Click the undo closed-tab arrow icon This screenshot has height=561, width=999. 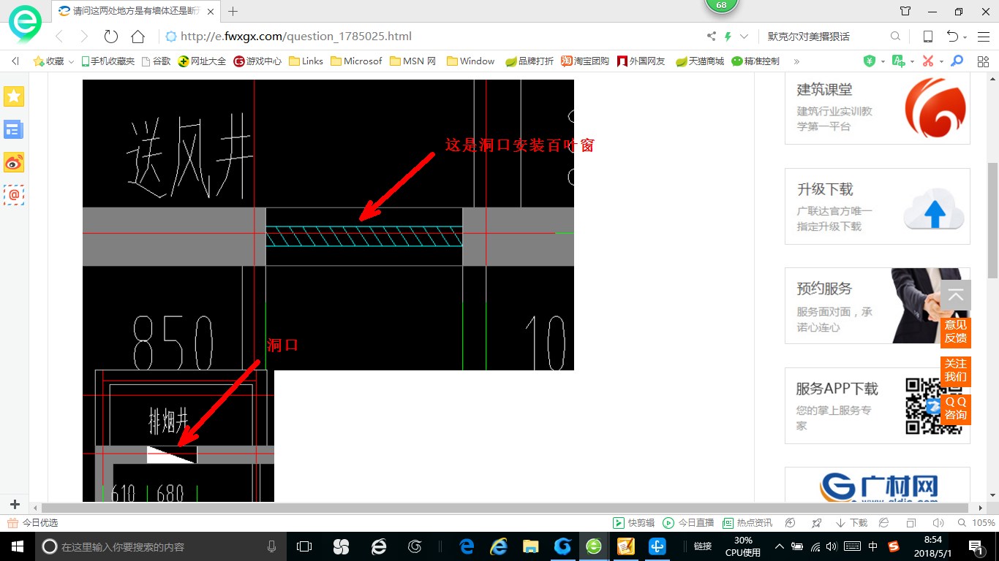(x=952, y=37)
